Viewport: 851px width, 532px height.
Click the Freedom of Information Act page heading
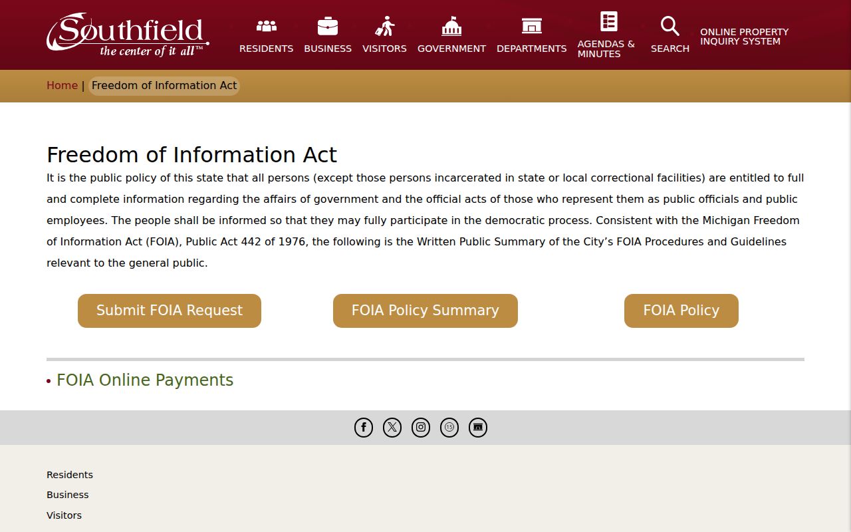[192, 155]
